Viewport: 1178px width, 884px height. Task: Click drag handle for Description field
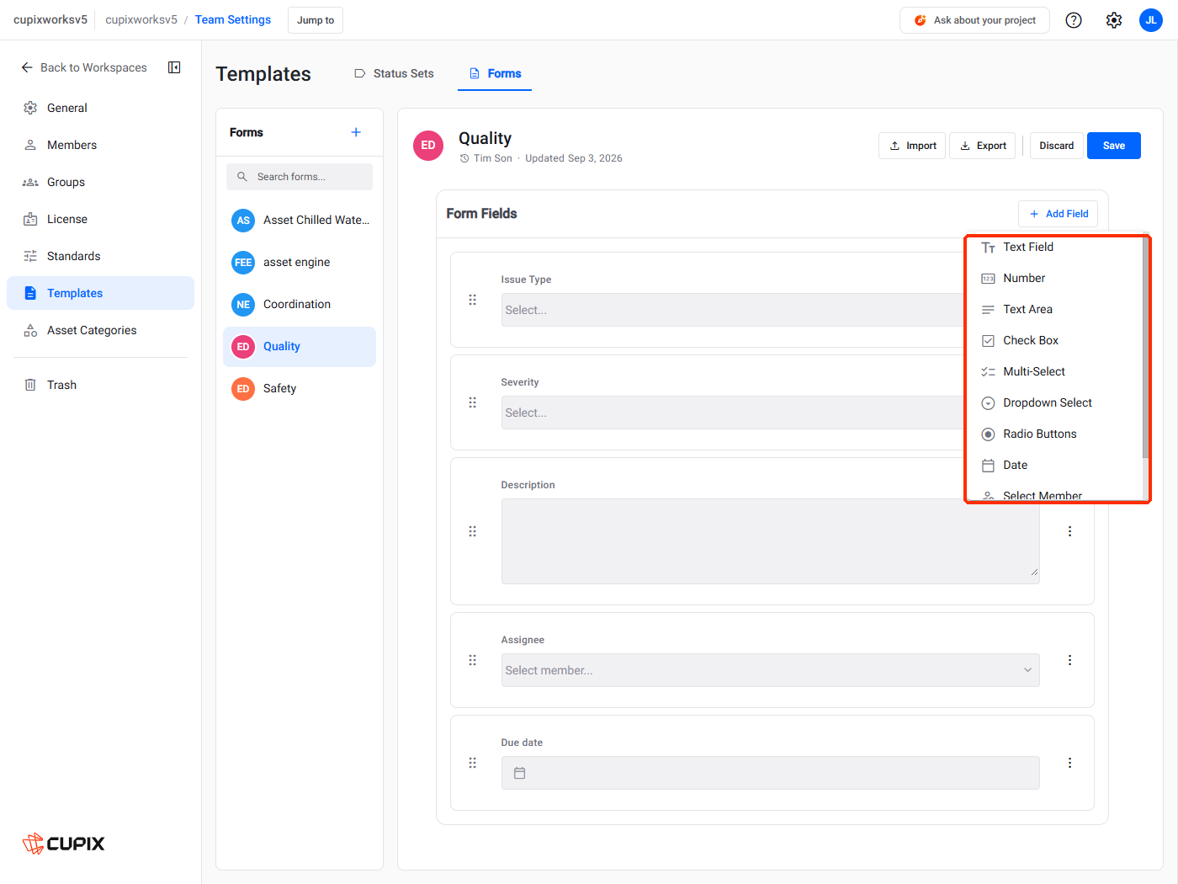[x=473, y=531]
